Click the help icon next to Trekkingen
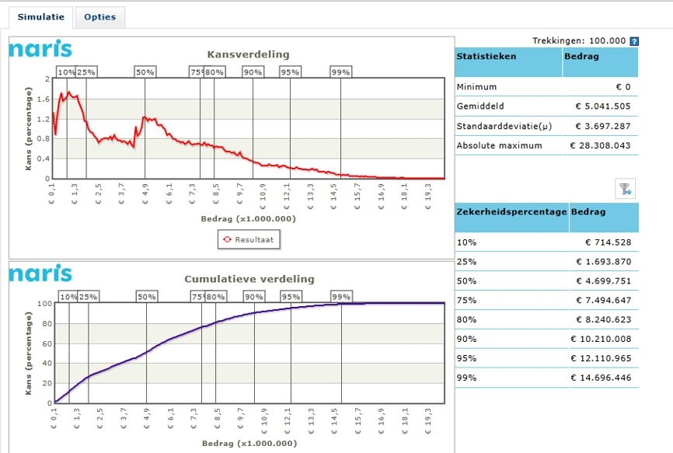673x453 pixels. pos(634,41)
